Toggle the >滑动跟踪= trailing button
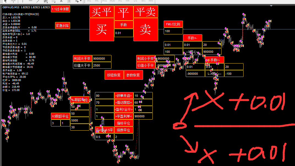 124,103
